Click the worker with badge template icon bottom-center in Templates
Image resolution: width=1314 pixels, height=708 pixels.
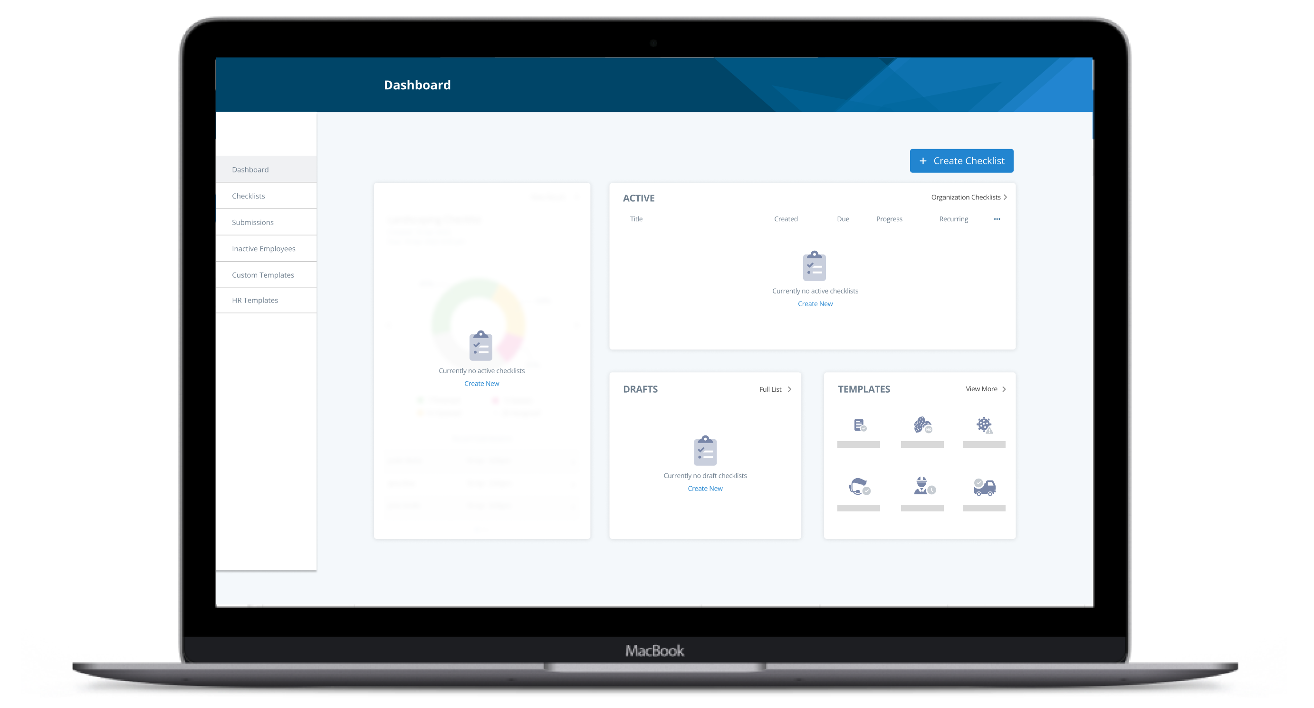coord(922,486)
